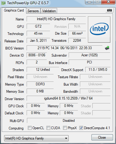Enable the OpenCL checkbox
The image size is (116, 144).
click(x=30, y=128)
